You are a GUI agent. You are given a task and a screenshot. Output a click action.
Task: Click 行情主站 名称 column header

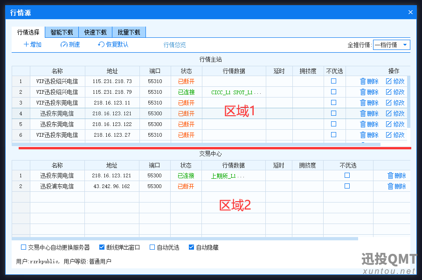[57, 71]
